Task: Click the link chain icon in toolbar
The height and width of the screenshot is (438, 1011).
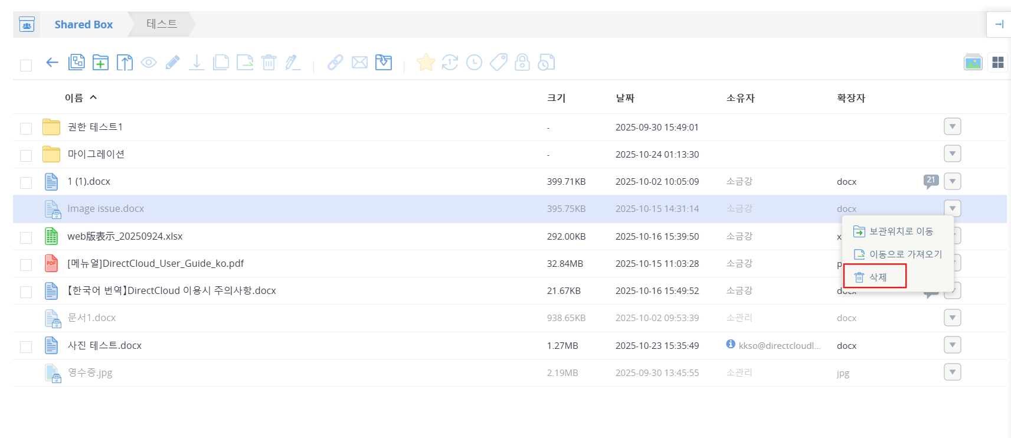Action: point(335,63)
